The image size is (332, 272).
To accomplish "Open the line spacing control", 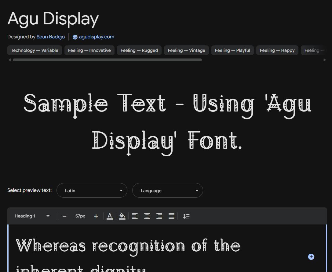I will (186, 216).
